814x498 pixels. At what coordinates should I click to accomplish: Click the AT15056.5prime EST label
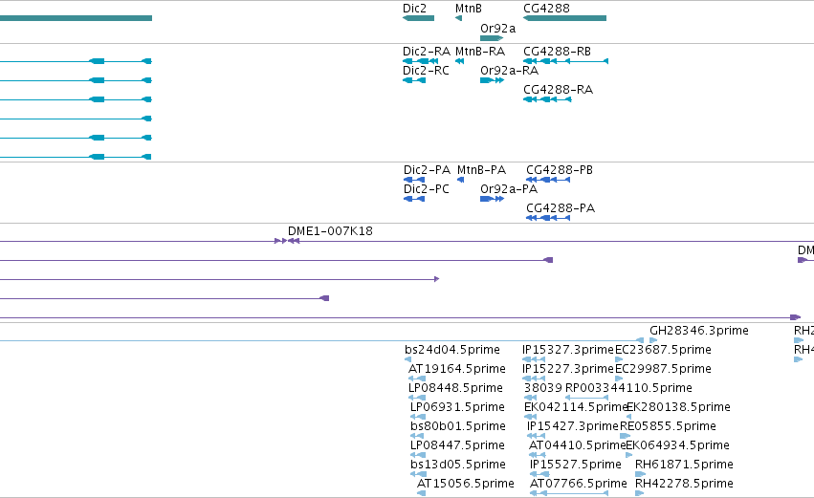(x=466, y=484)
